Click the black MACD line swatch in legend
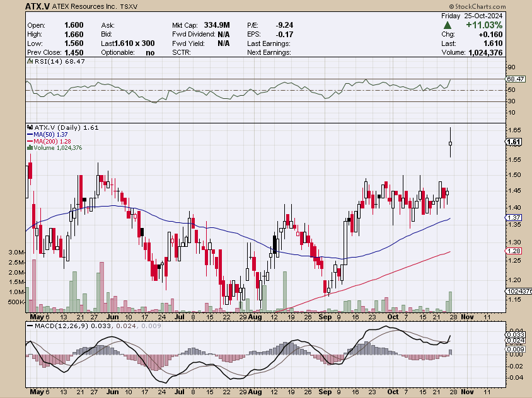The width and height of the screenshot is (532, 398). (x=30, y=326)
